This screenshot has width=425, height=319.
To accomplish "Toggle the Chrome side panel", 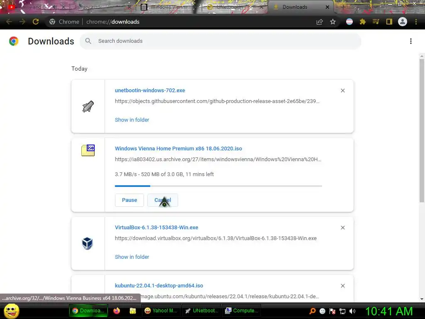I will point(389,22).
